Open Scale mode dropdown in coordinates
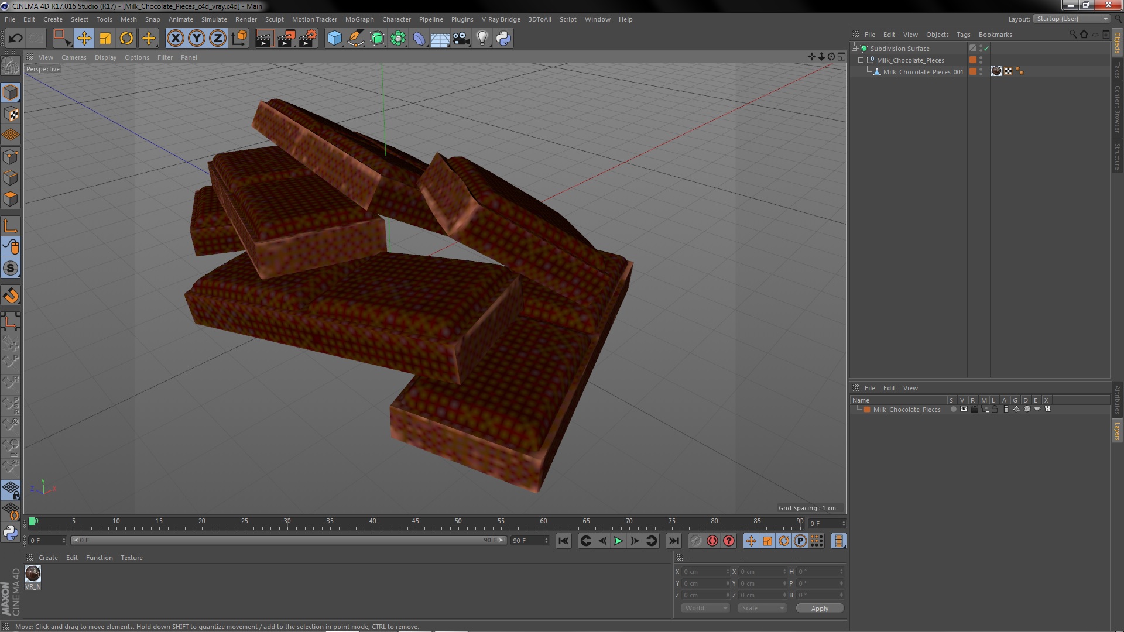Viewport: 1124px width, 632px height. point(762,609)
